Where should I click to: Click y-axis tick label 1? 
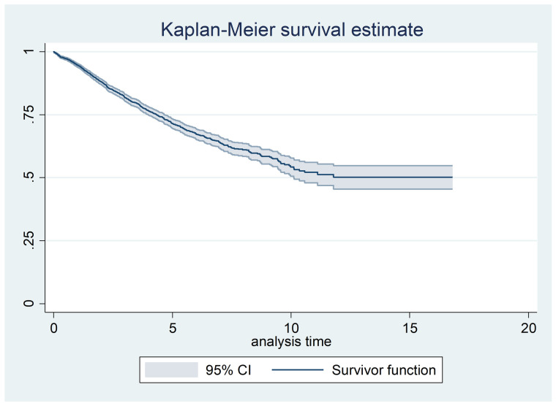tap(29, 52)
